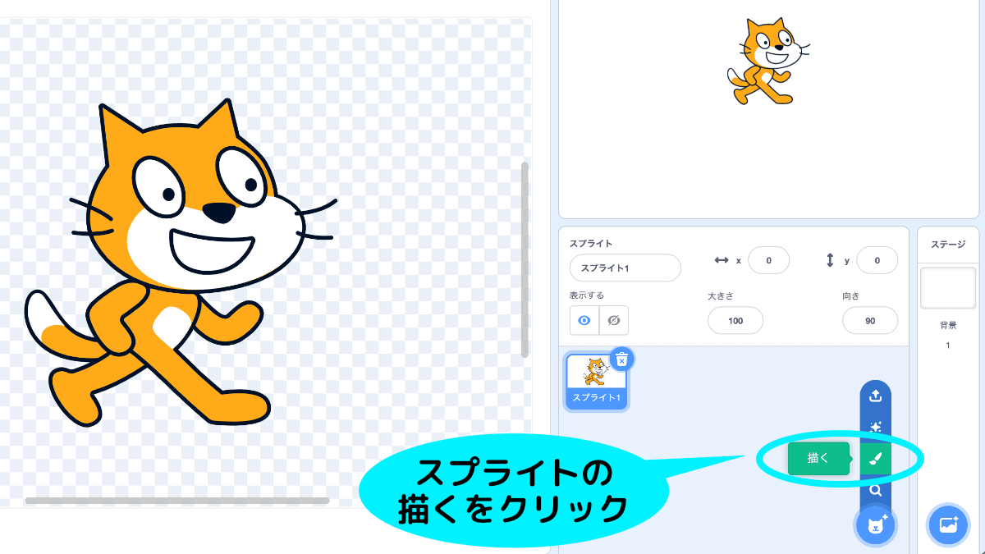The image size is (985, 554).
Task: Show sprite using the eye icon
Action: click(584, 320)
